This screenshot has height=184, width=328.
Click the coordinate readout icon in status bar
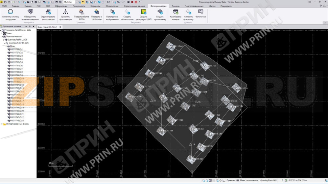[x=286, y=180]
